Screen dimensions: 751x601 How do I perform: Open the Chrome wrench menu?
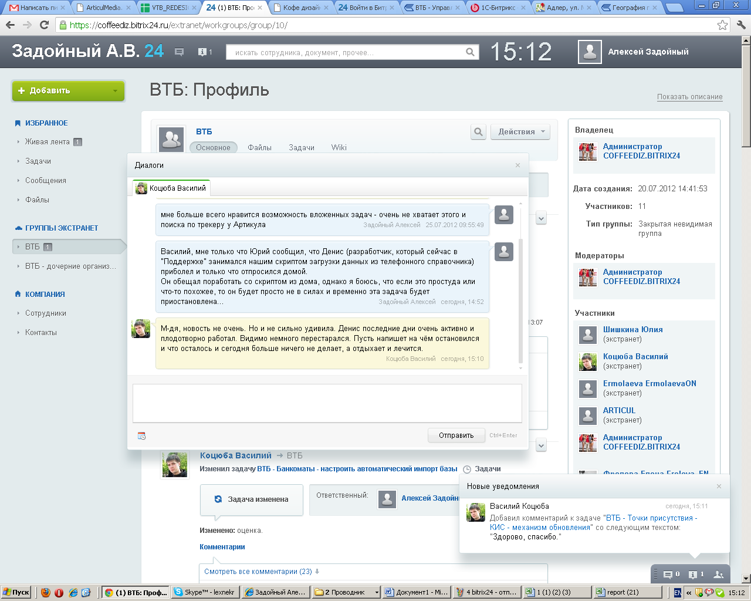coord(740,25)
